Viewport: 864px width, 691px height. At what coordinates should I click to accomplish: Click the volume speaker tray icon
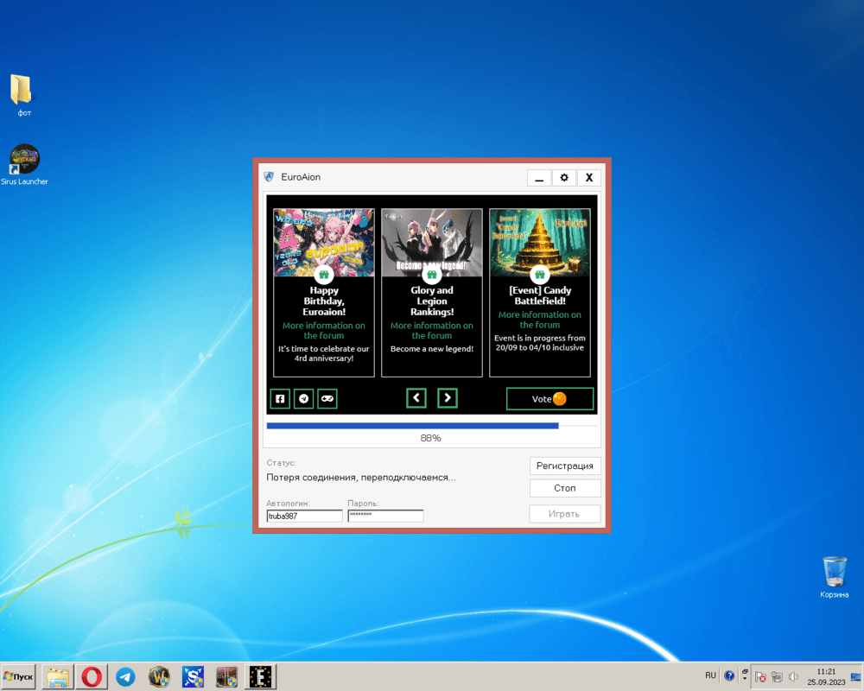(x=793, y=676)
